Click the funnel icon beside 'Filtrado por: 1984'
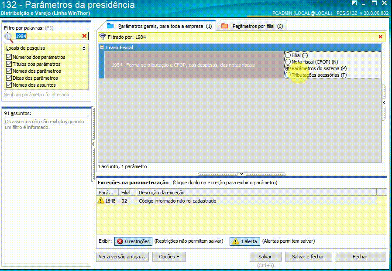This screenshot has width=392, height=271. click(103, 37)
